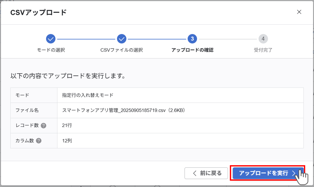Go back using the 前に戻る button

tap(206, 173)
